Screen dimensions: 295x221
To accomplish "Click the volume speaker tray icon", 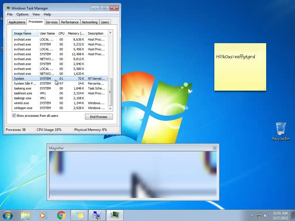I will [x=266, y=216].
